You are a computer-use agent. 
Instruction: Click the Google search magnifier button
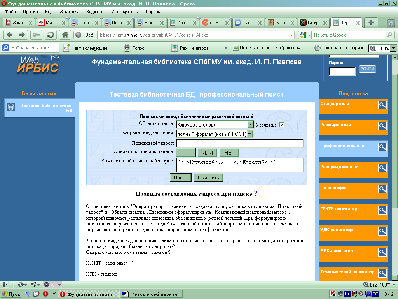point(389,35)
